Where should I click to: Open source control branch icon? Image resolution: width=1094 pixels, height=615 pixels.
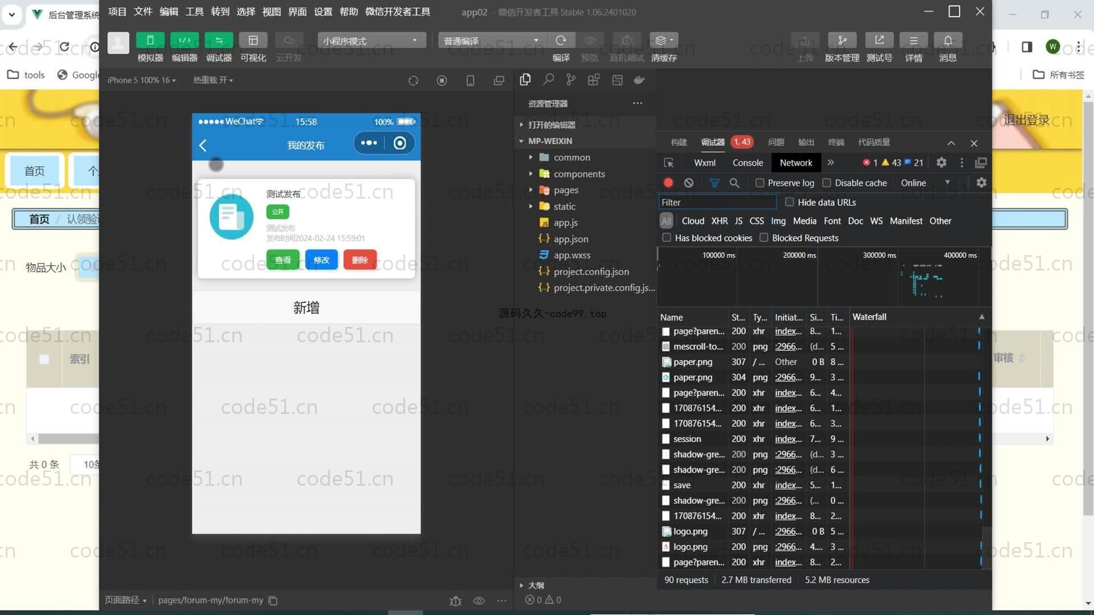[571, 80]
